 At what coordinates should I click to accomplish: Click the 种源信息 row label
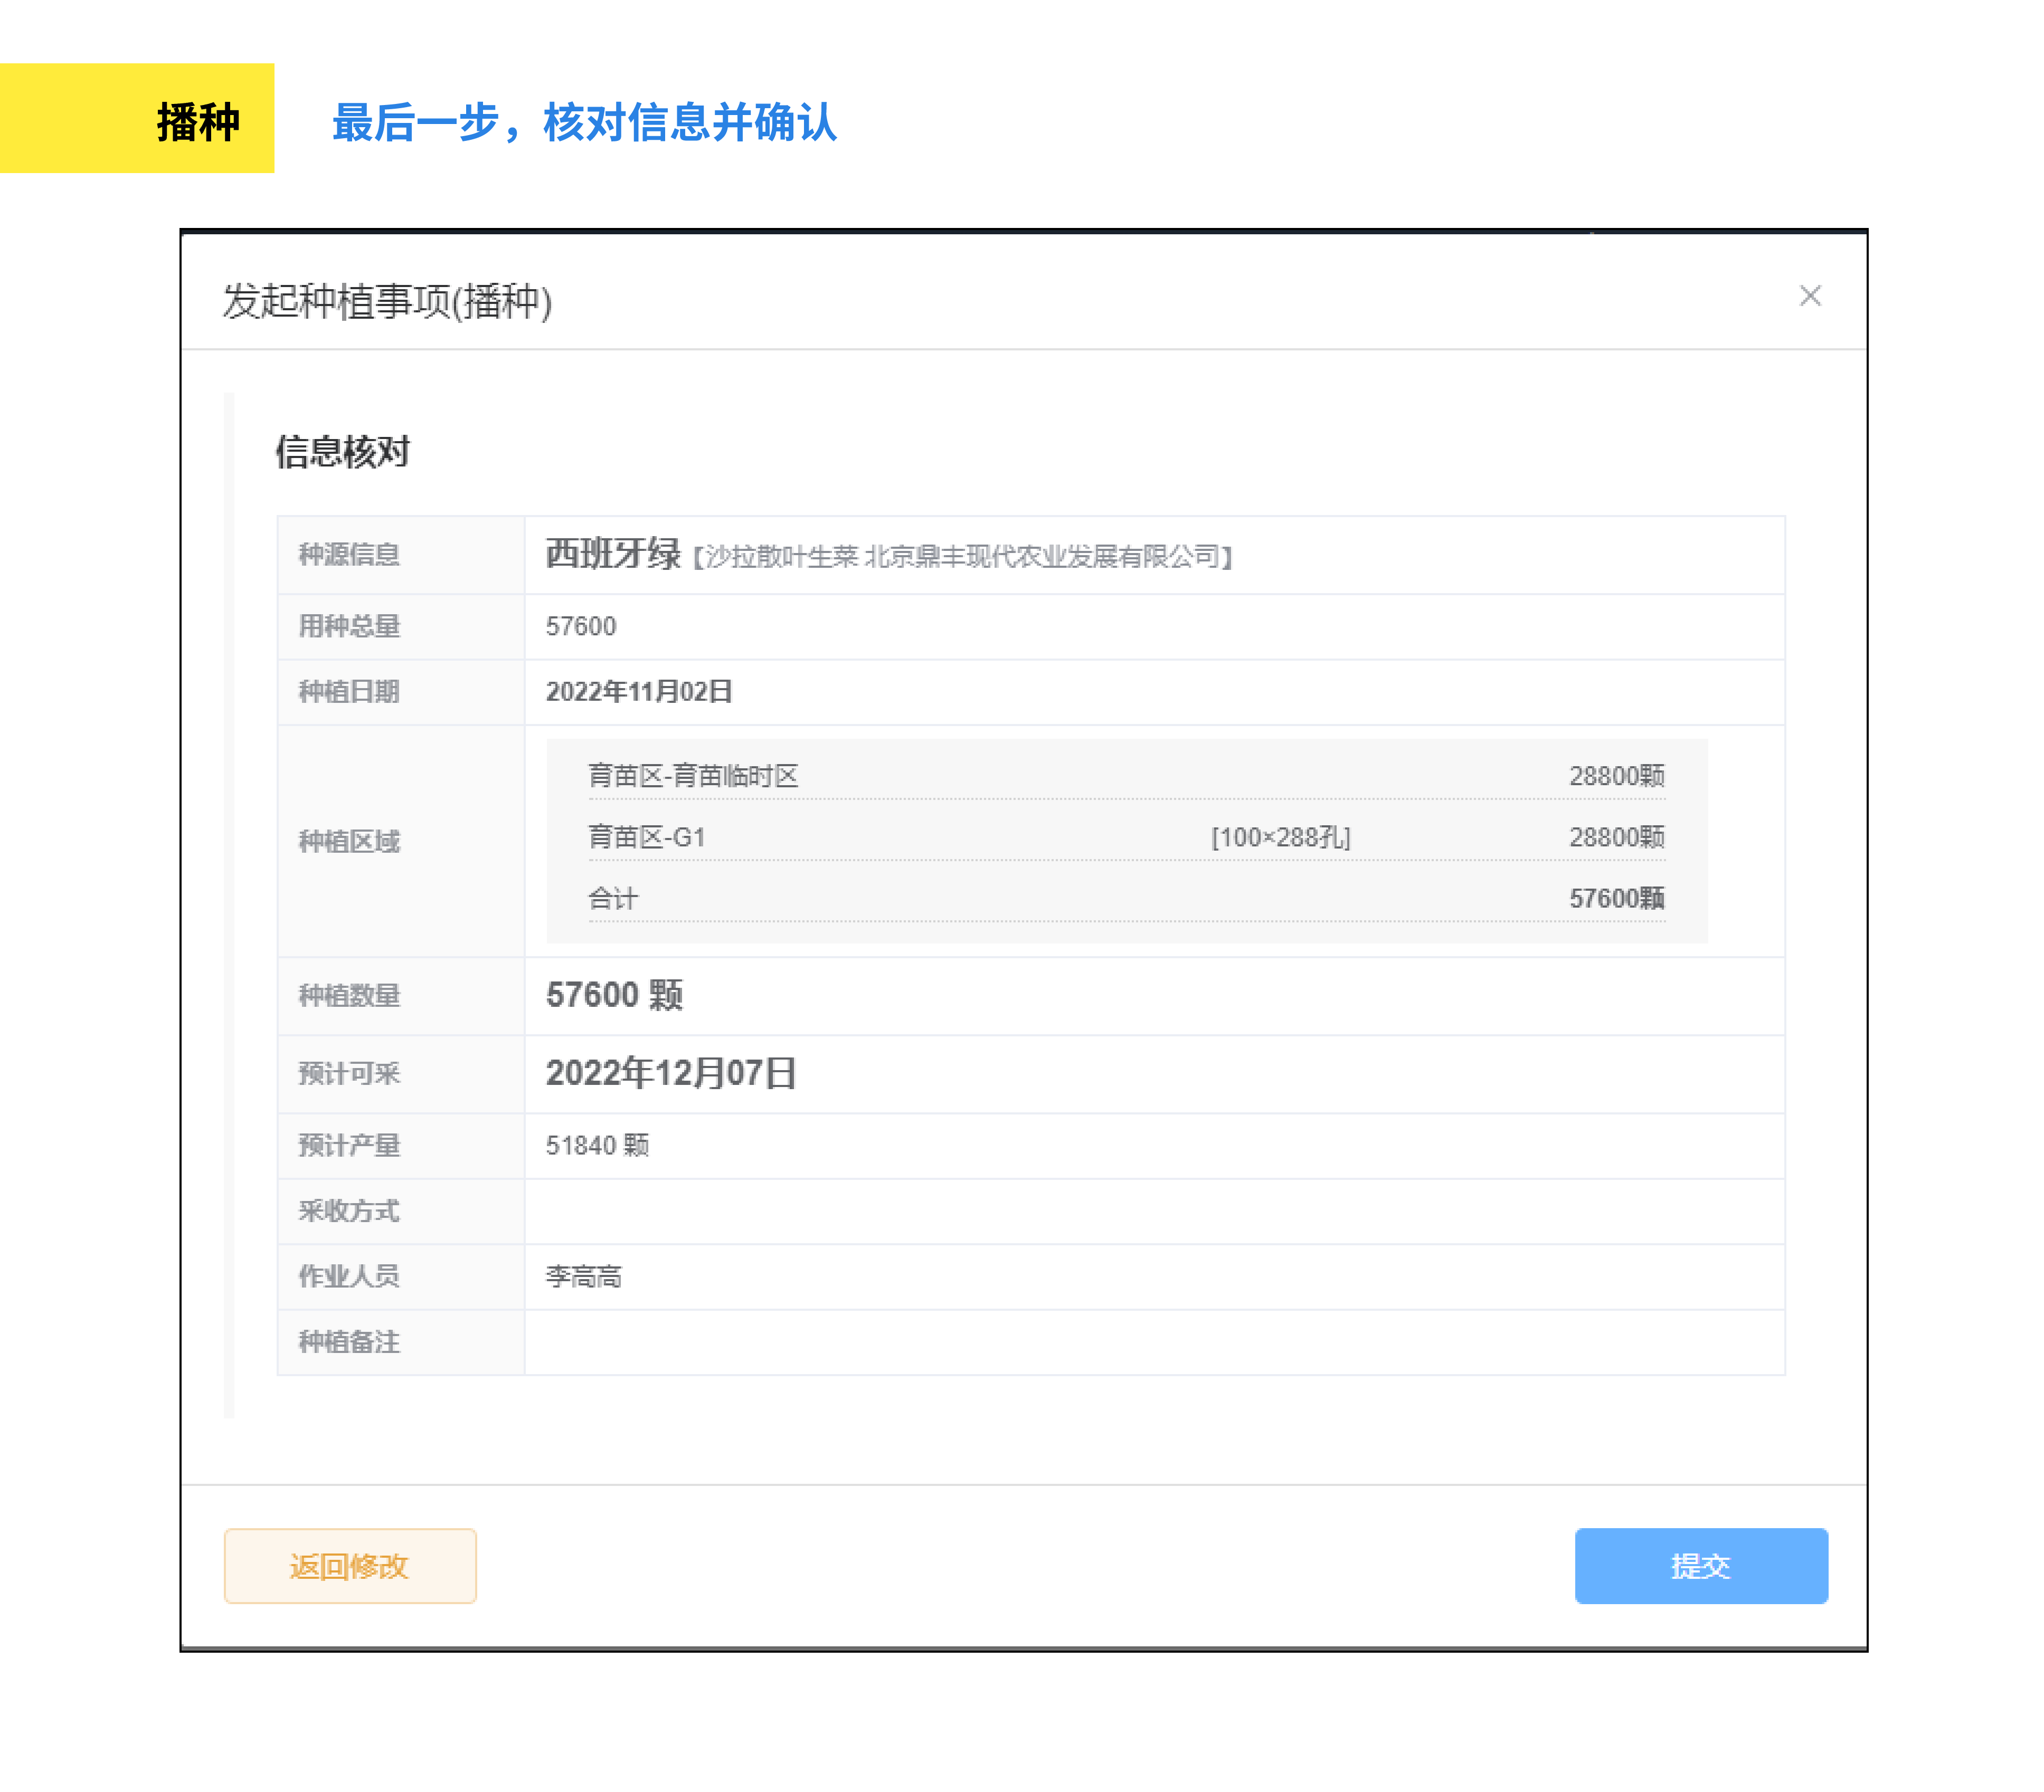[349, 555]
